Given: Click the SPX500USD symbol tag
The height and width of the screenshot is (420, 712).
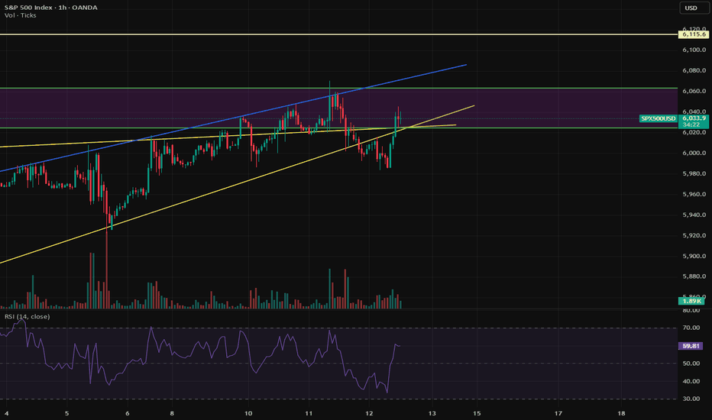Looking at the screenshot, I should 658,118.
